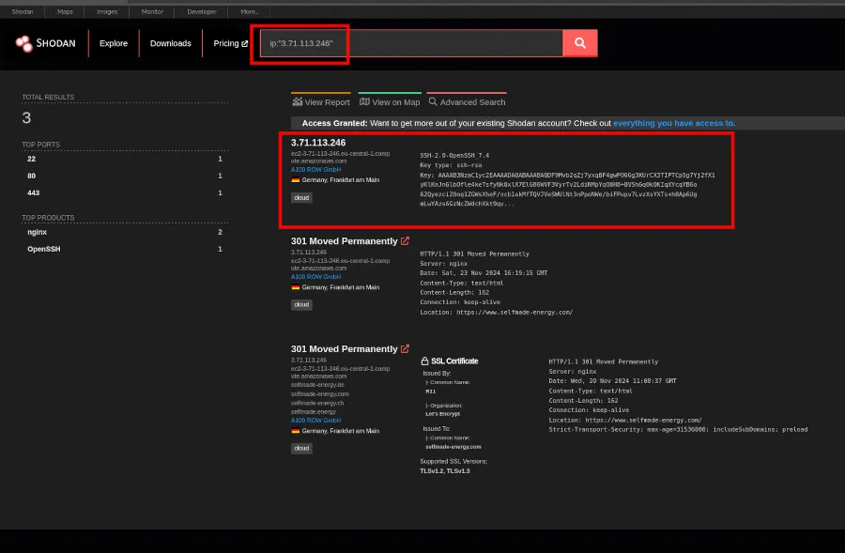Screen dimensions: 845x553
Task: Click the A100 ROW GmbH link
Action: point(315,171)
